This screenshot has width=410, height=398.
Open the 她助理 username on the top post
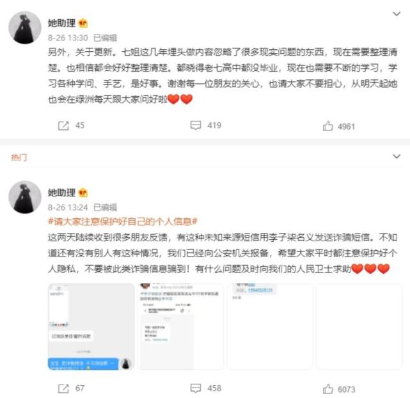pos(61,23)
